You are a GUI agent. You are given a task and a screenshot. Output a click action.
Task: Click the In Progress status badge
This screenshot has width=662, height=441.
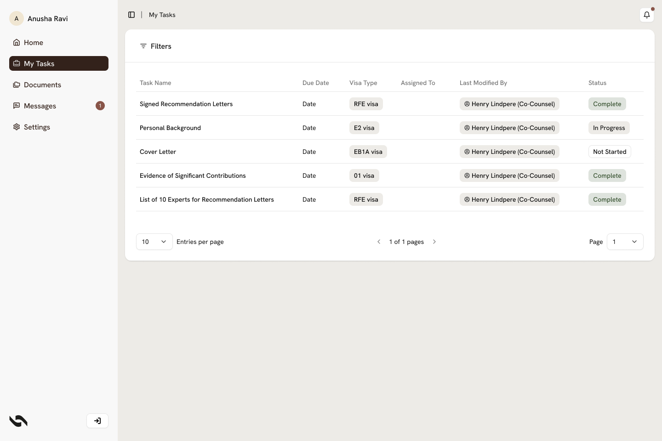[x=609, y=128]
